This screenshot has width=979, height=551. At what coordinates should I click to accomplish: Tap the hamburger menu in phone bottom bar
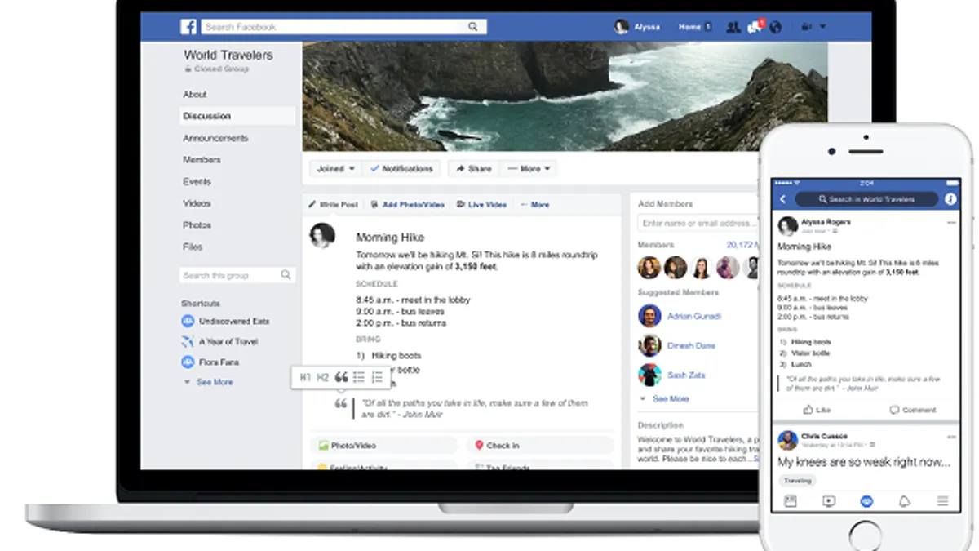(x=942, y=501)
